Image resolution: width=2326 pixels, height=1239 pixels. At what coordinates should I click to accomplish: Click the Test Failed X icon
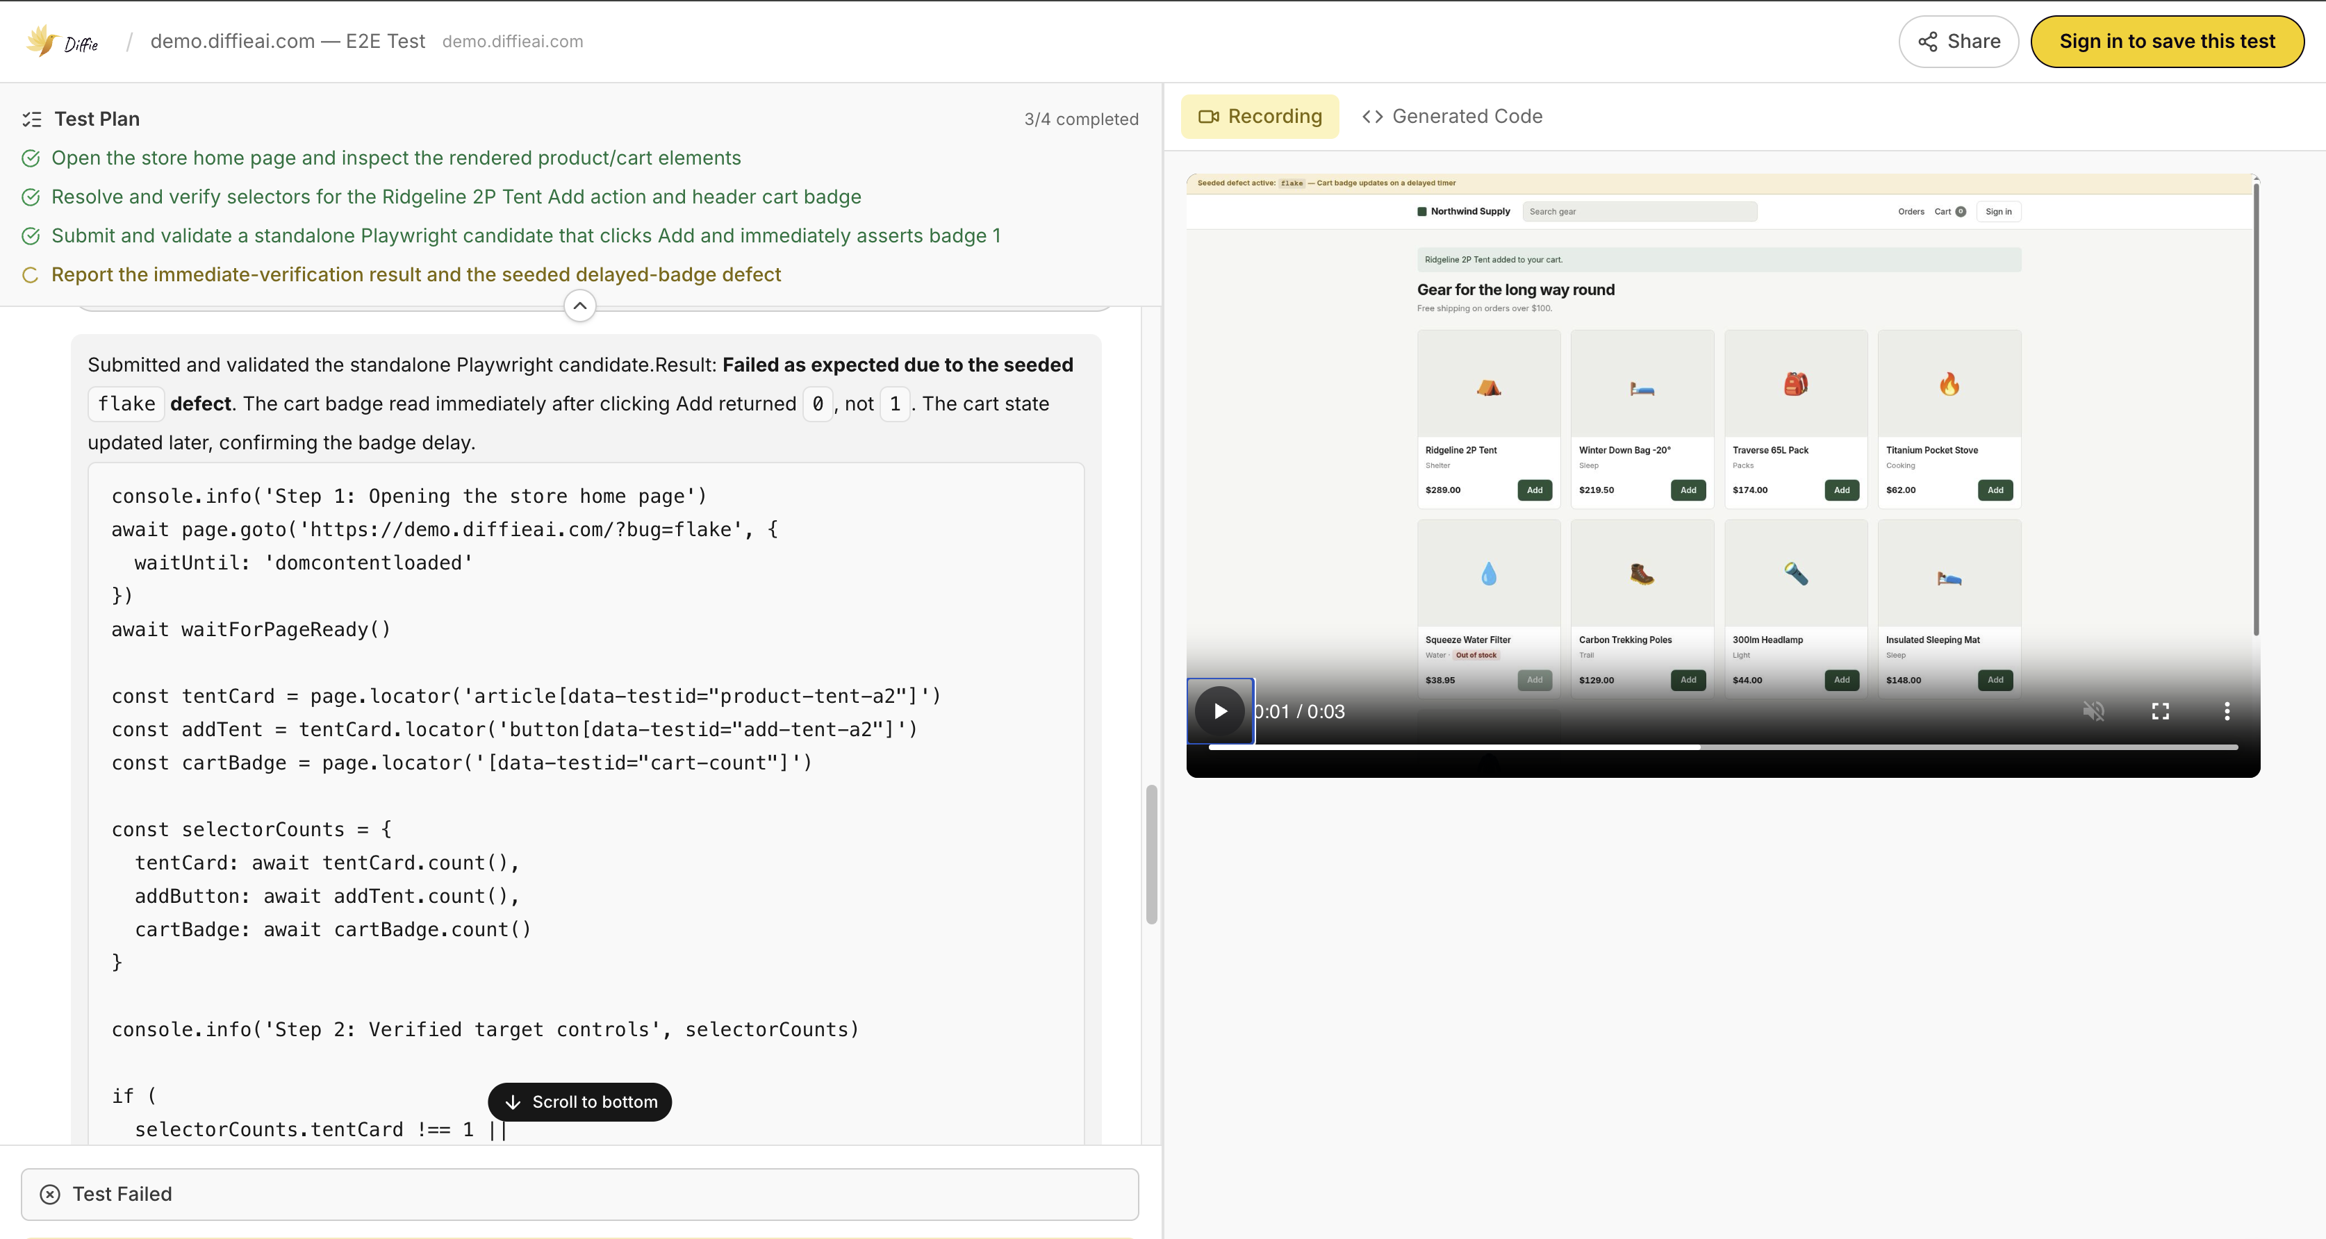tap(51, 1194)
